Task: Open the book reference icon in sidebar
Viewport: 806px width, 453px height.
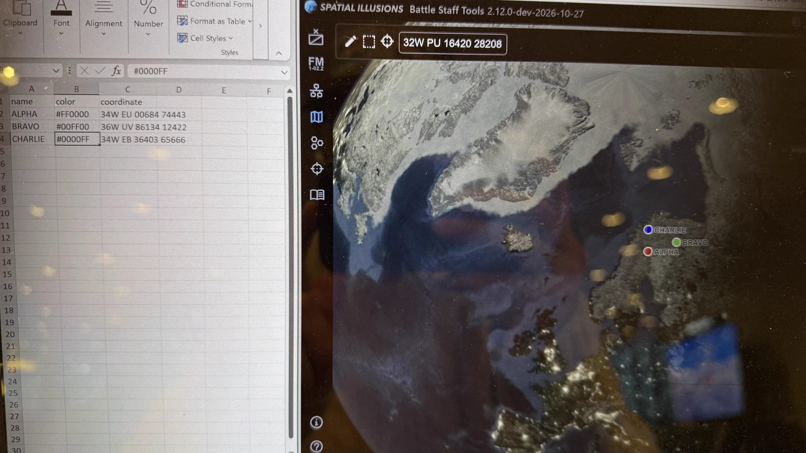Action: (317, 195)
